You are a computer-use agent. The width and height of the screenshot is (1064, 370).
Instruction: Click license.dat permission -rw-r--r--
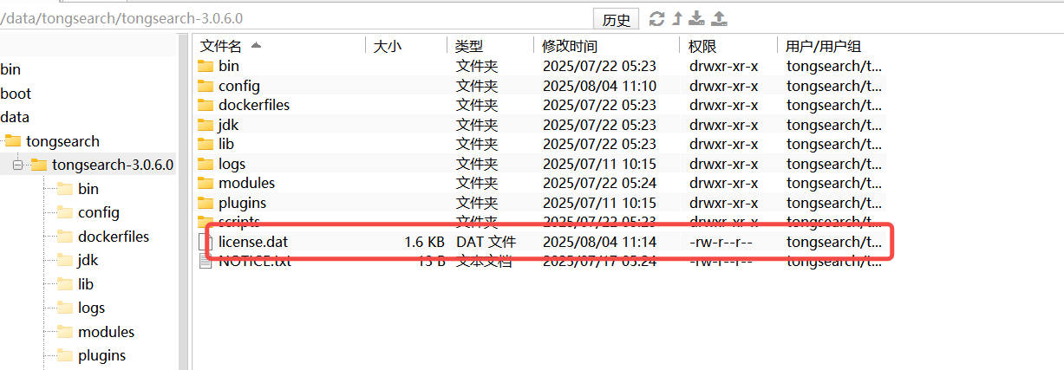pos(721,242)
